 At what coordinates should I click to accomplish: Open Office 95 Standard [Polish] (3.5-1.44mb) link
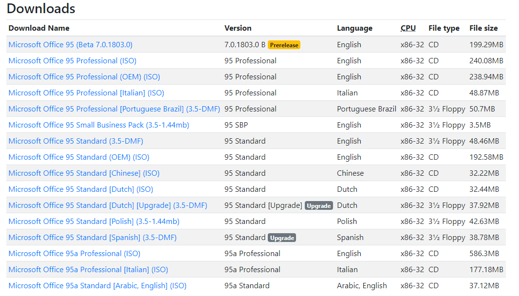coord(94,222)
